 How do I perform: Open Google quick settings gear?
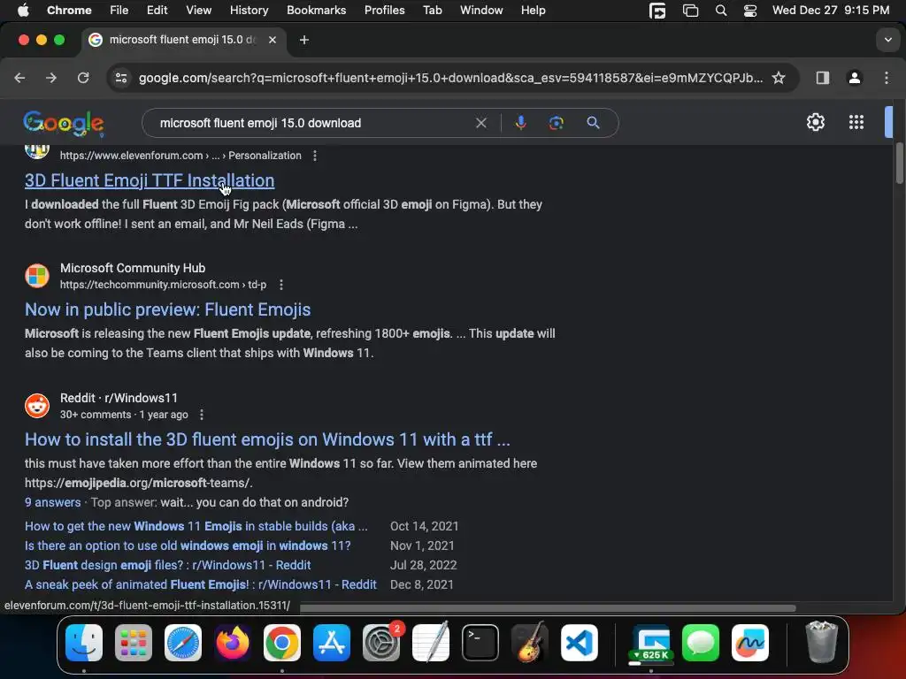(x=815, y=122)
